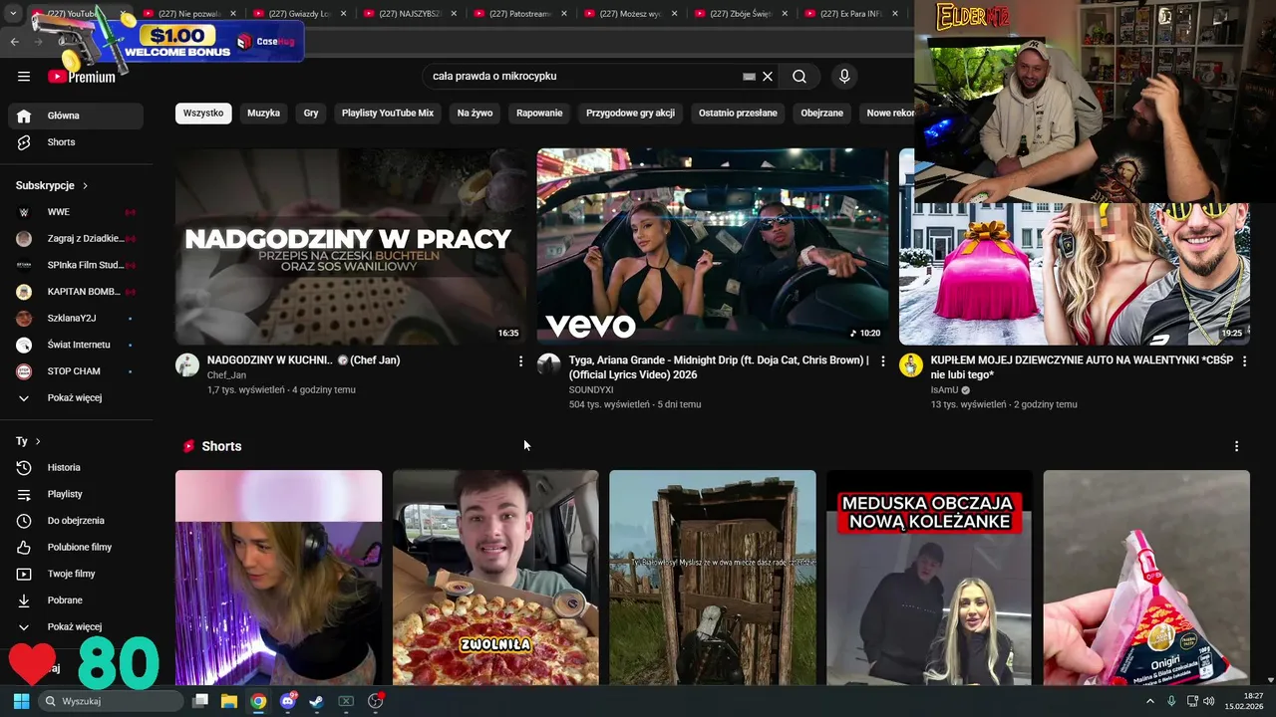The image size is (1276, 717).
Task: Switch to Patostream browser tab
Action: click(x=518, y=14)
